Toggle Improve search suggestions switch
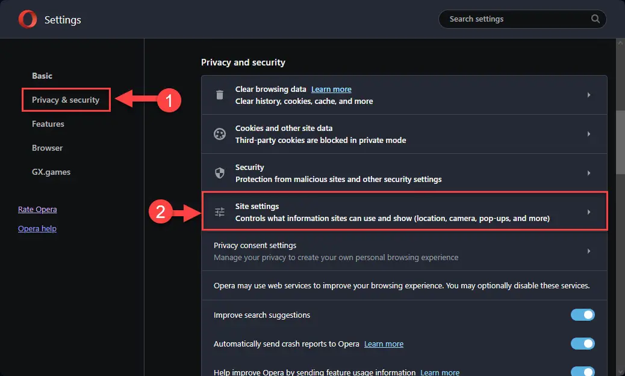625x376 pixels. coord(582,315)
